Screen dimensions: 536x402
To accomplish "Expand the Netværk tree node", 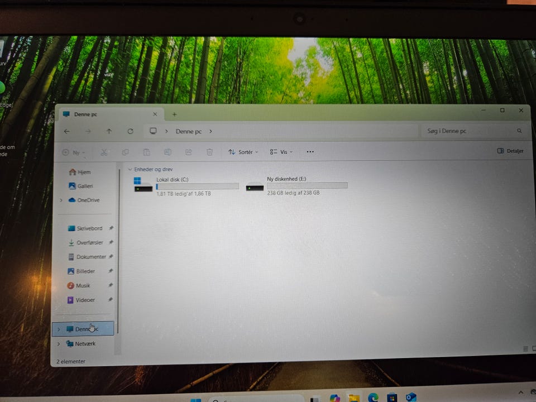I will (x=59, y=343).
